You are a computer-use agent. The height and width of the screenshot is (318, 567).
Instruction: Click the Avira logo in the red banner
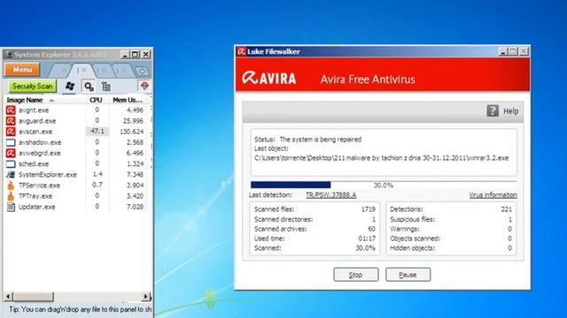pyautogui.click(x=269, y=78)
